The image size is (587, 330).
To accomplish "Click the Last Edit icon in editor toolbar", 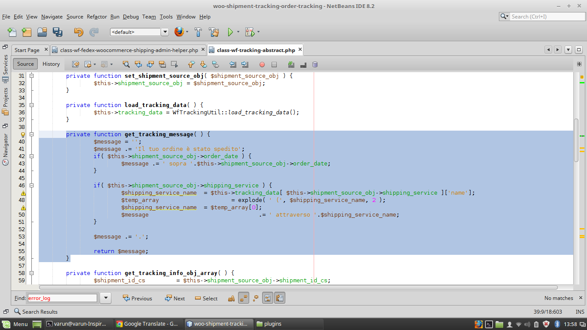I will [x=76, y=64].
